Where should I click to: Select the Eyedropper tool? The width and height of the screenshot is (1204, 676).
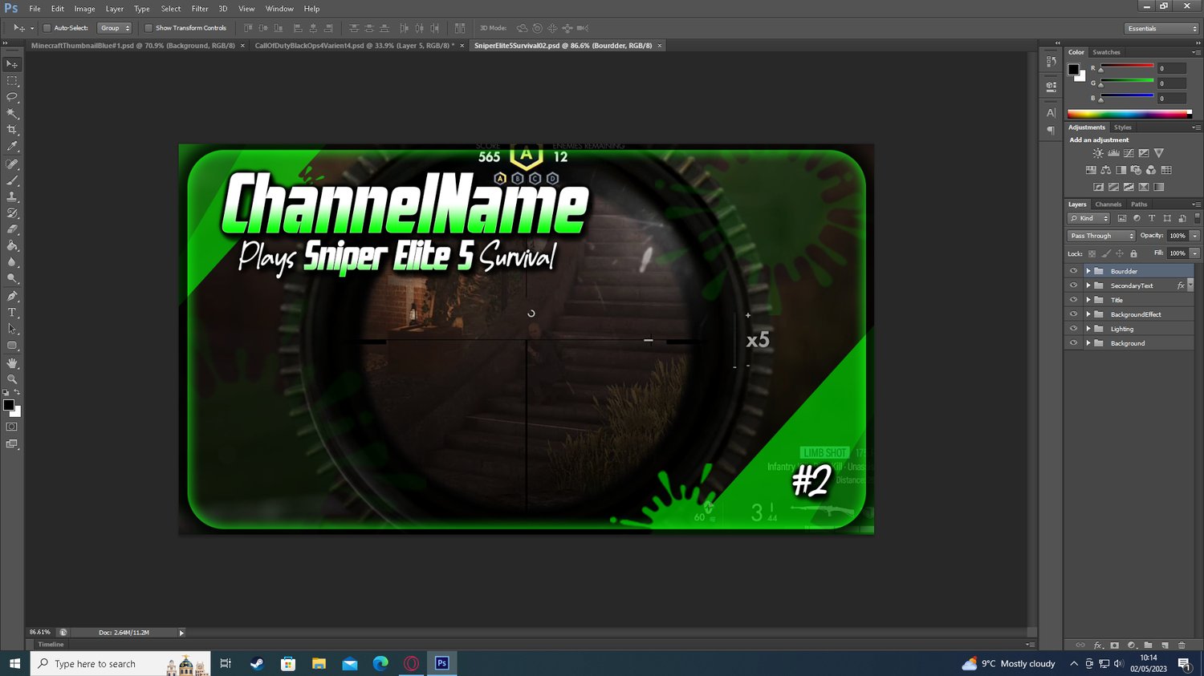click(x=12, y=147)
